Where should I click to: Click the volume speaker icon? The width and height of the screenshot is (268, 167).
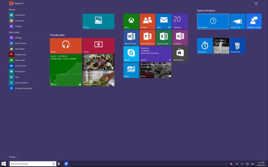click(242, 164)
